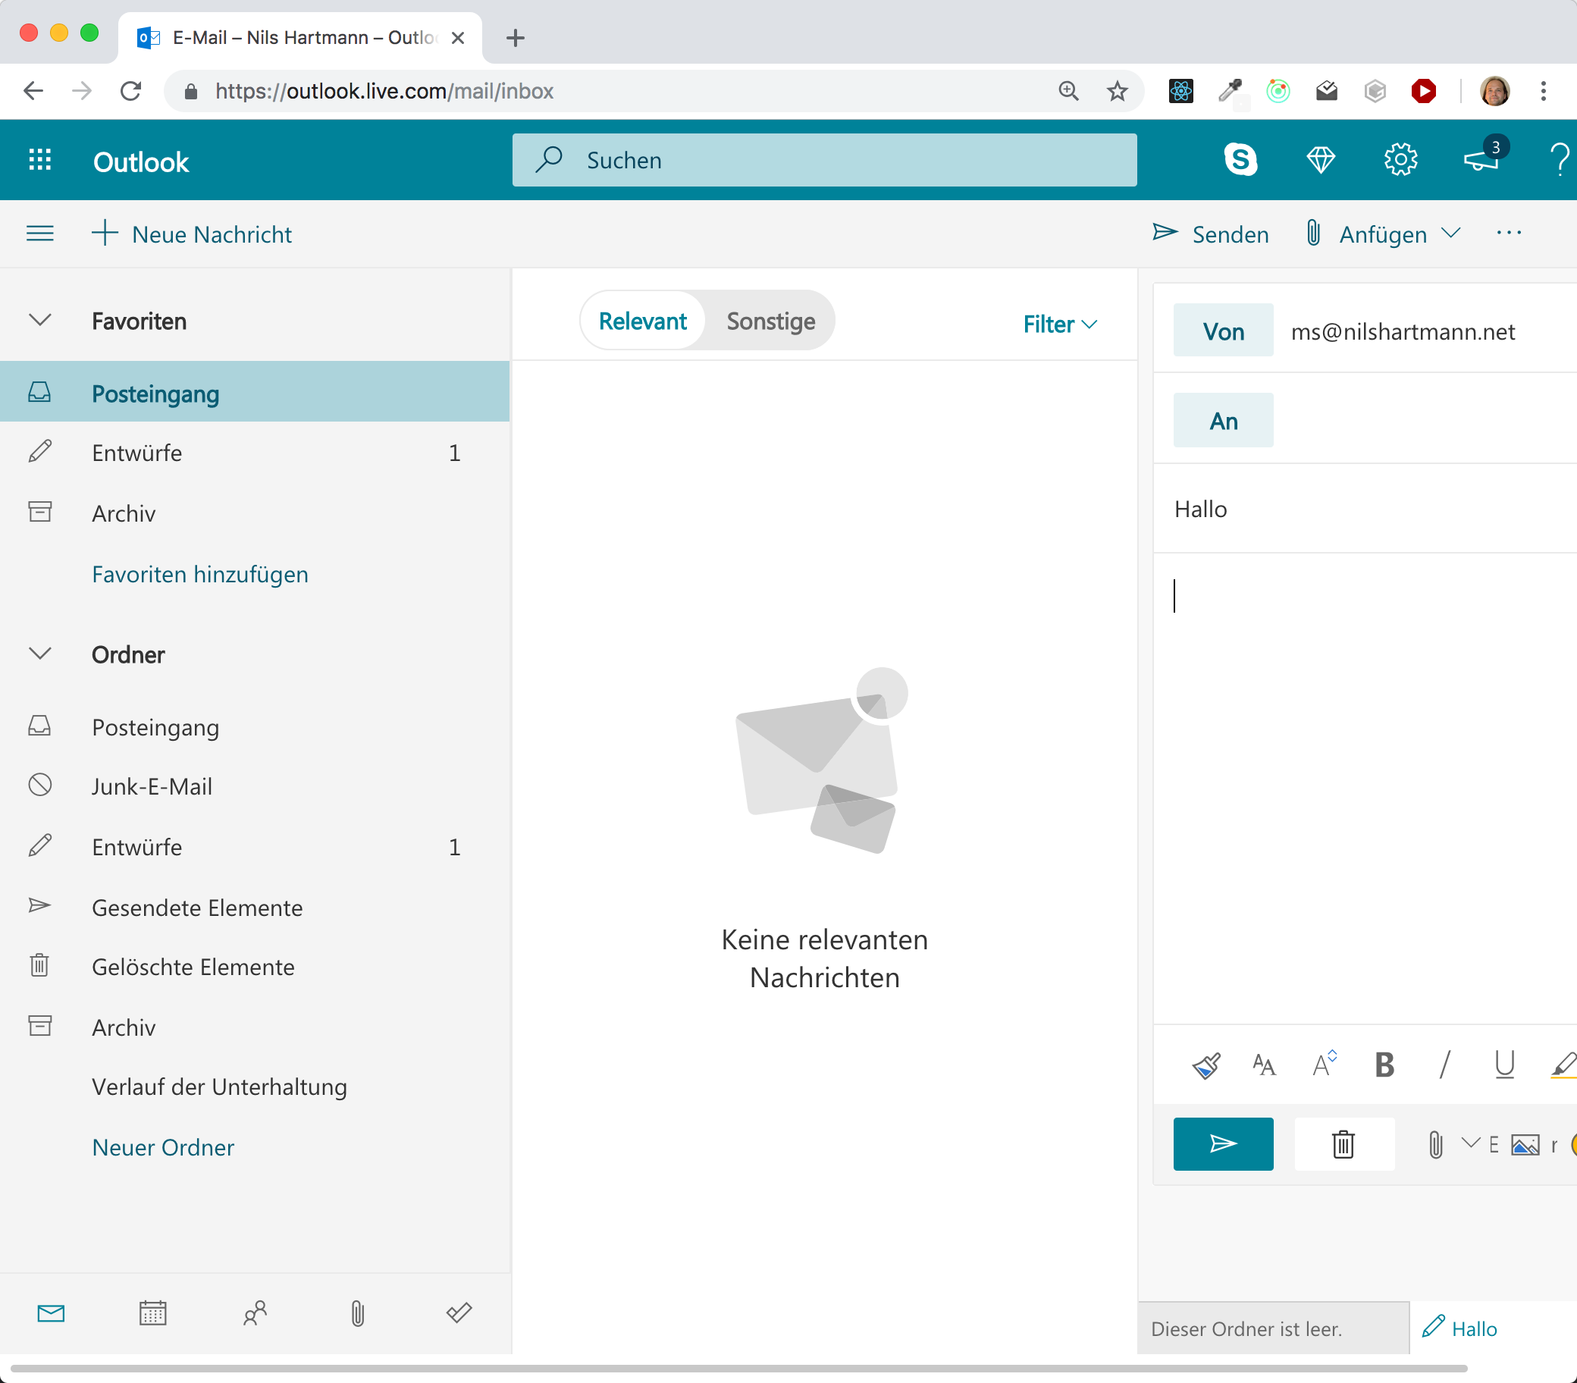Image resolution: width=1577 pixels, height=1383 pixels.
Task: Open Gelöschte Elemente folder
Action: 255,966
